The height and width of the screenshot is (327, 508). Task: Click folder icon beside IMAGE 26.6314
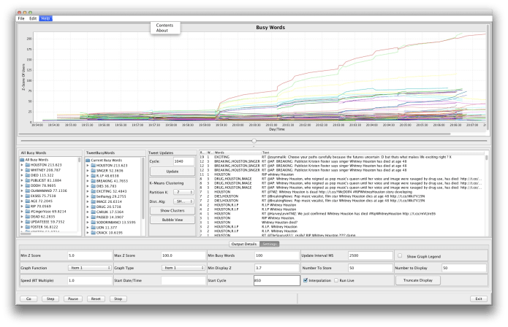[94, 202]
